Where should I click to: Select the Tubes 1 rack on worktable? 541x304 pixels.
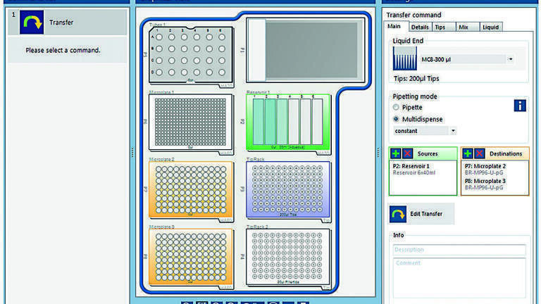pyautogui.click(x=191, y=55)
